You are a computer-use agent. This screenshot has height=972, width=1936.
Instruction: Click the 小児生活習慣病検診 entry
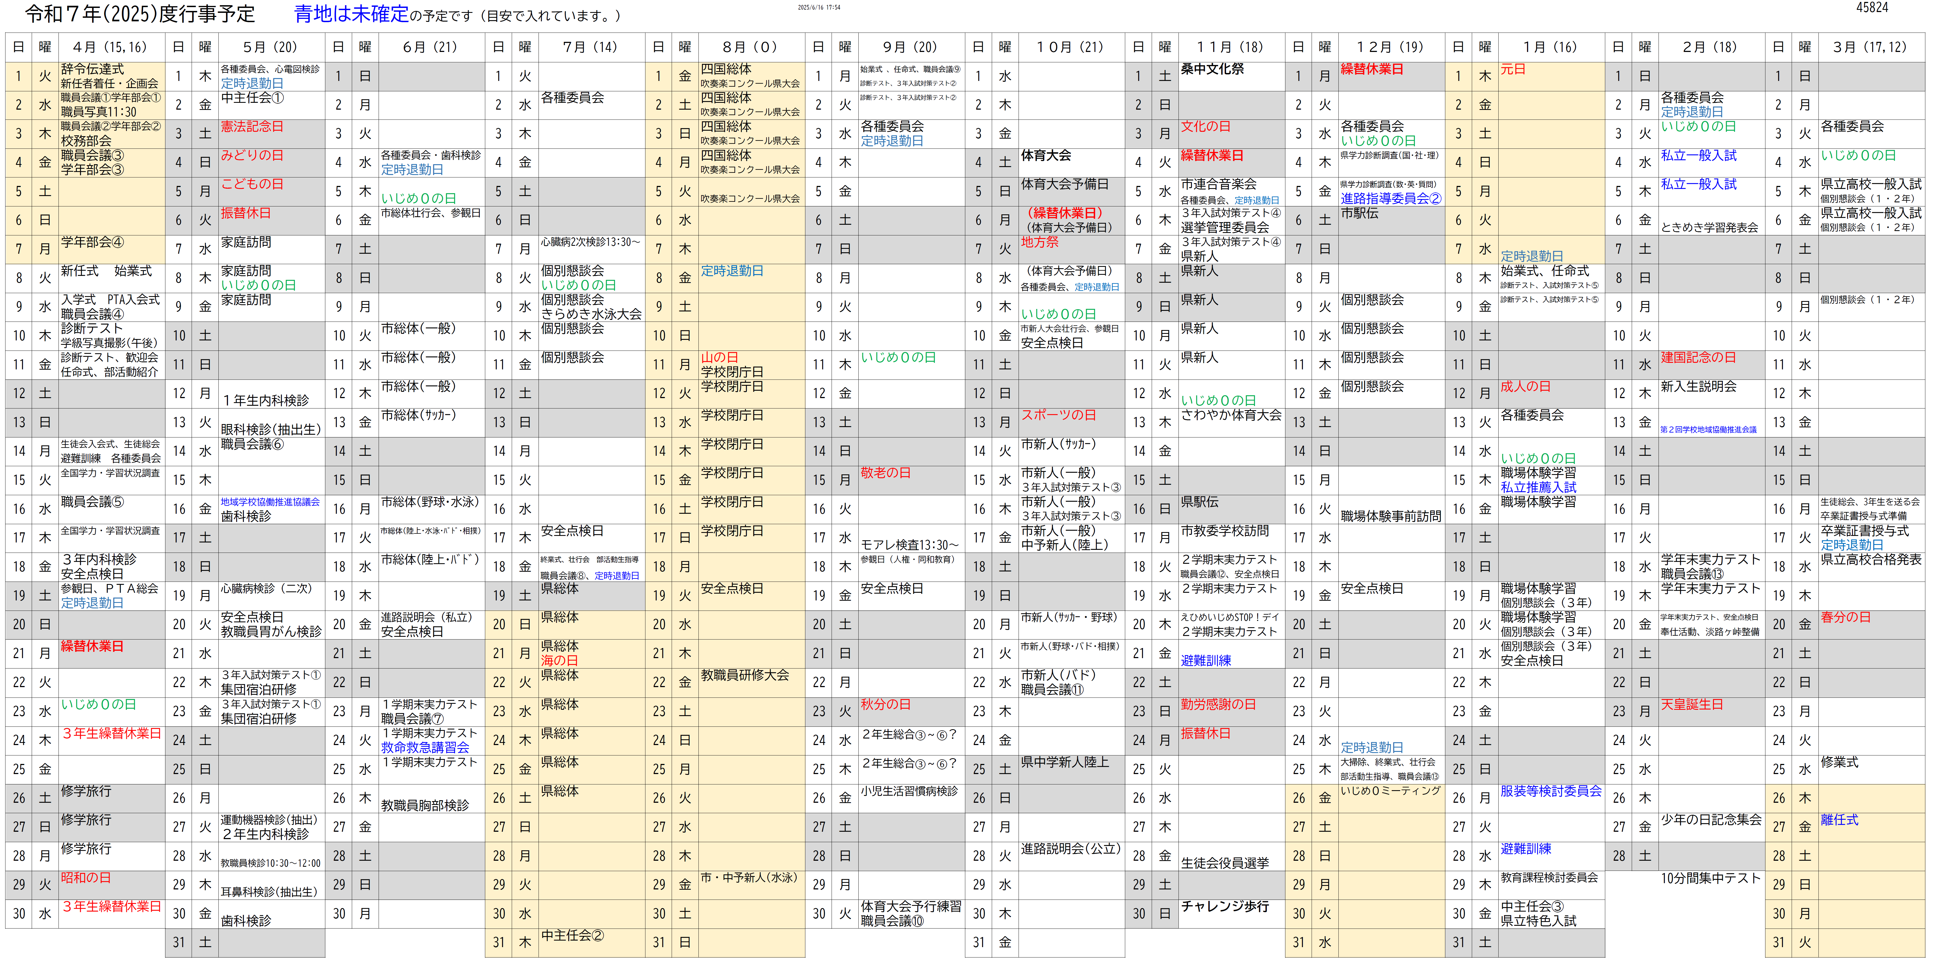coord(909,792)
